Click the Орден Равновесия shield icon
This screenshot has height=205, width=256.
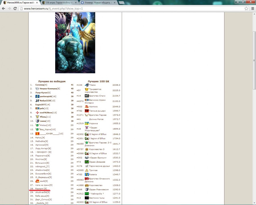tap(87, 189)
